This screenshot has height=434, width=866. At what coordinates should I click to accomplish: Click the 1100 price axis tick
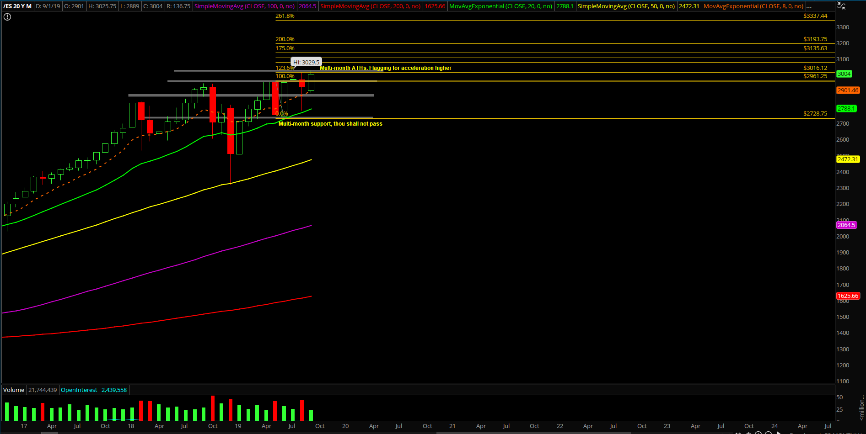[843, 381]
